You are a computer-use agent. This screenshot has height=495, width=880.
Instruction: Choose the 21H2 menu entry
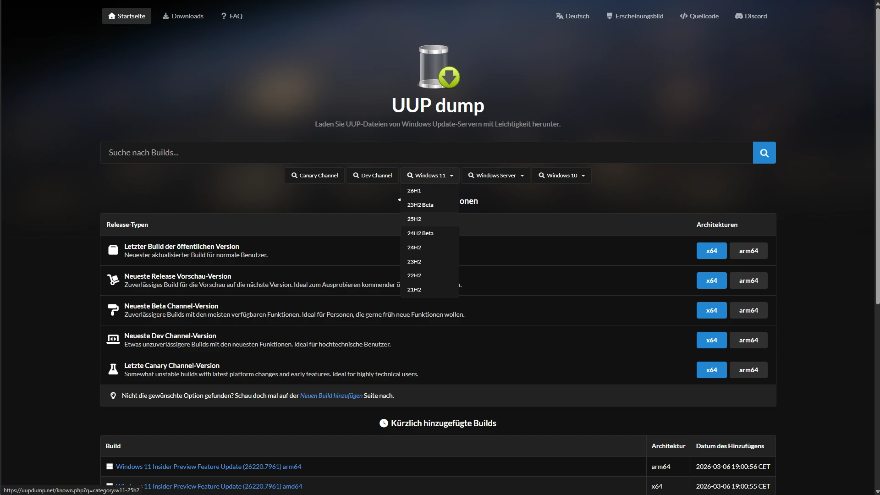coord(430,290)
